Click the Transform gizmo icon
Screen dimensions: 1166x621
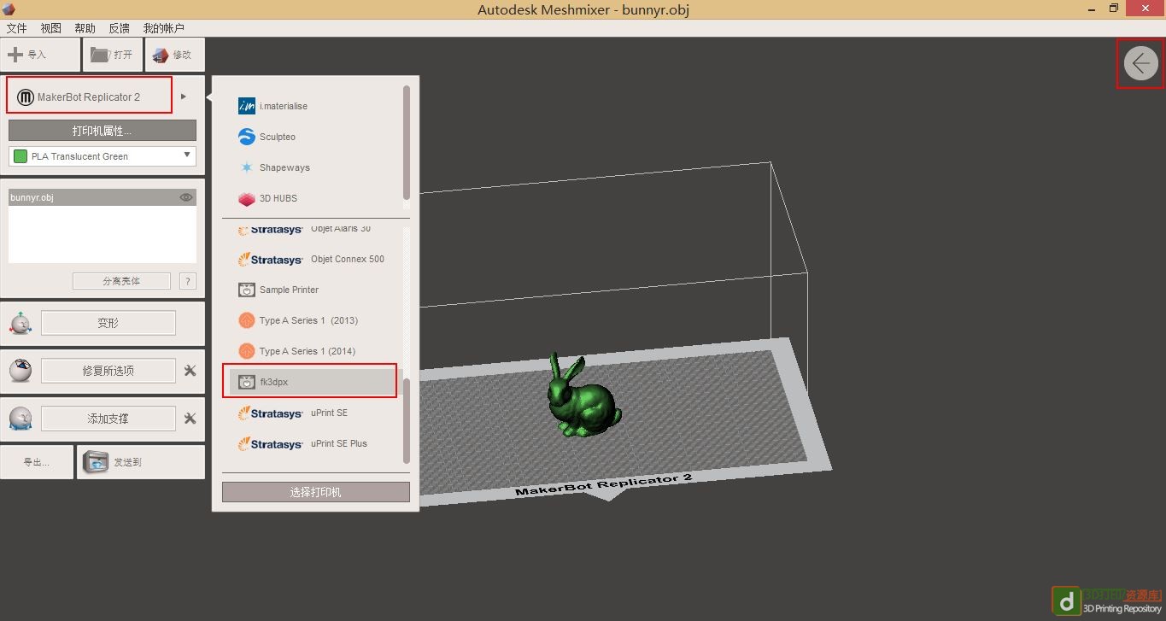[x=21, y=324]
